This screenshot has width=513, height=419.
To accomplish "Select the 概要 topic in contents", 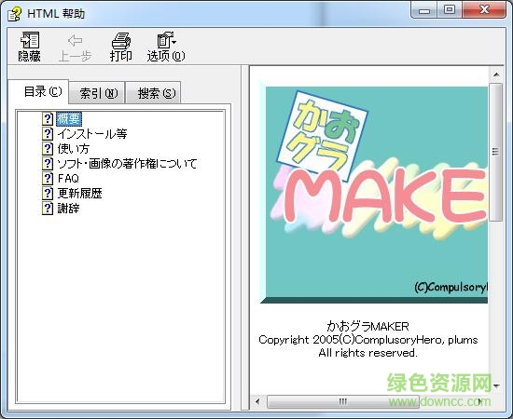I will point(68,119).
